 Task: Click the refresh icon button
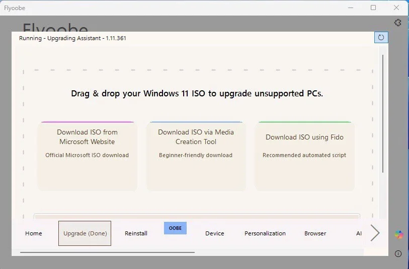click(x=381, y=38)
